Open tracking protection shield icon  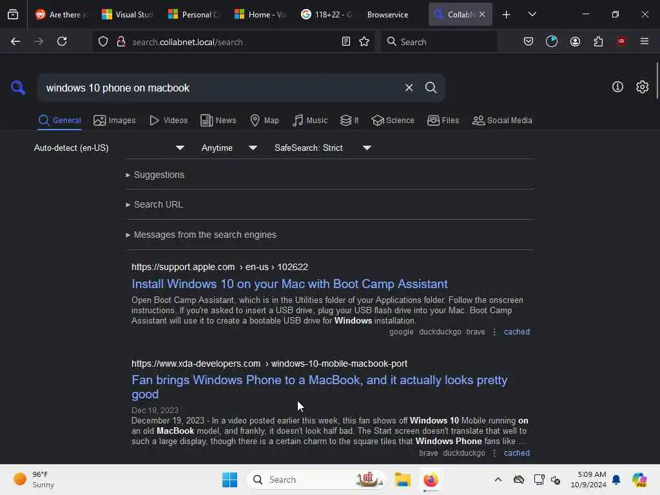tap(103, 41)
